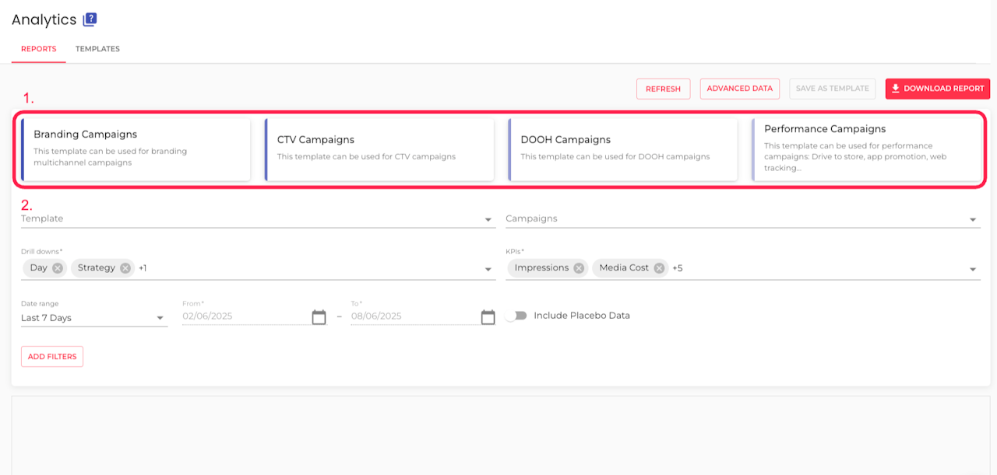Click the Add Filters button

click(x=52, y=357)
